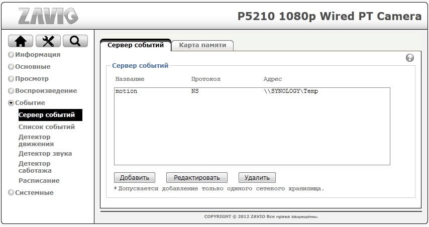Viewport: 429px width, 227px height.
Task: Click the Адрес column header
Action: point(272,79)
